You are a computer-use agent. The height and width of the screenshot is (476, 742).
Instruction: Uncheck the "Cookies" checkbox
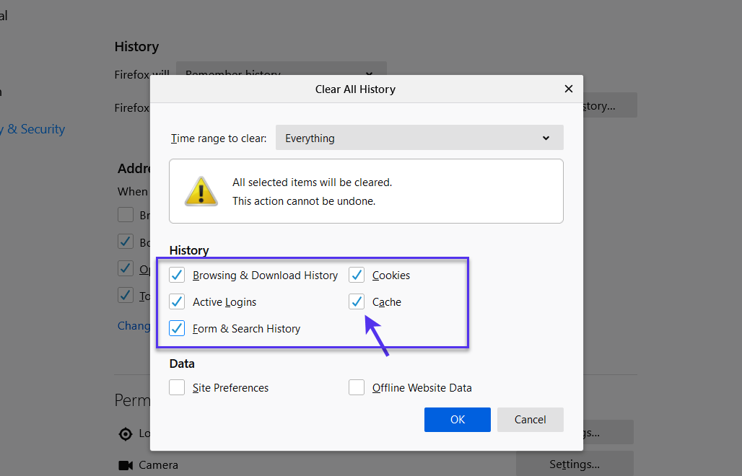357,275
